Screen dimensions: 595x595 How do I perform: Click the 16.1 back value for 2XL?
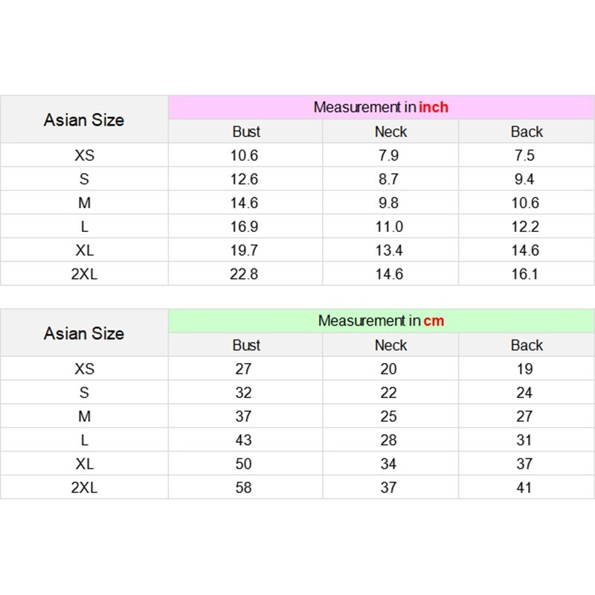[x=524, y=274]
